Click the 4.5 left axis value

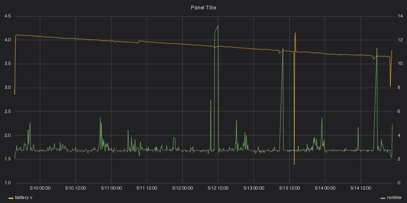coord(8,16)
